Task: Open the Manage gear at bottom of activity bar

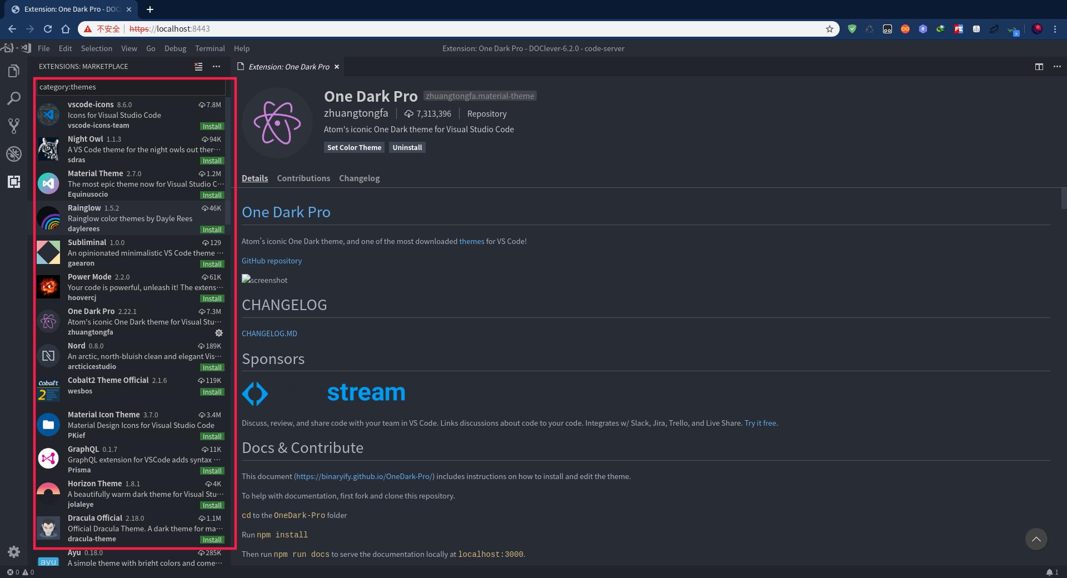Action: (14, 552)
